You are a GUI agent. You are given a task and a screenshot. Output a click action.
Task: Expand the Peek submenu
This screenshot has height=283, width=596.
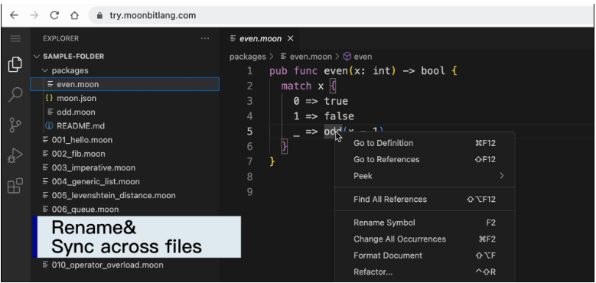(425, 176)
